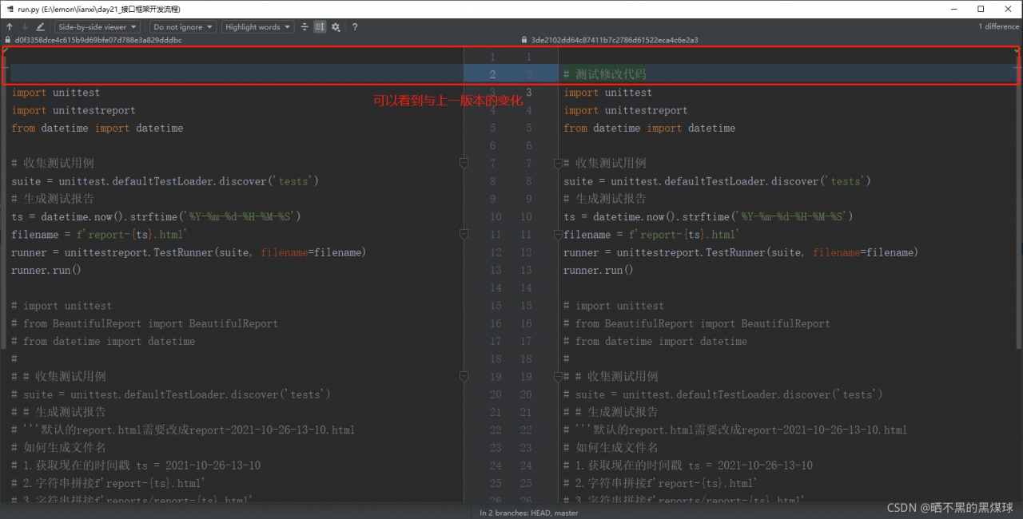Click the 'filename = f' line in right pane
Image resolution: width=1023 pixels, height=519 pixels.
[651, 235]
